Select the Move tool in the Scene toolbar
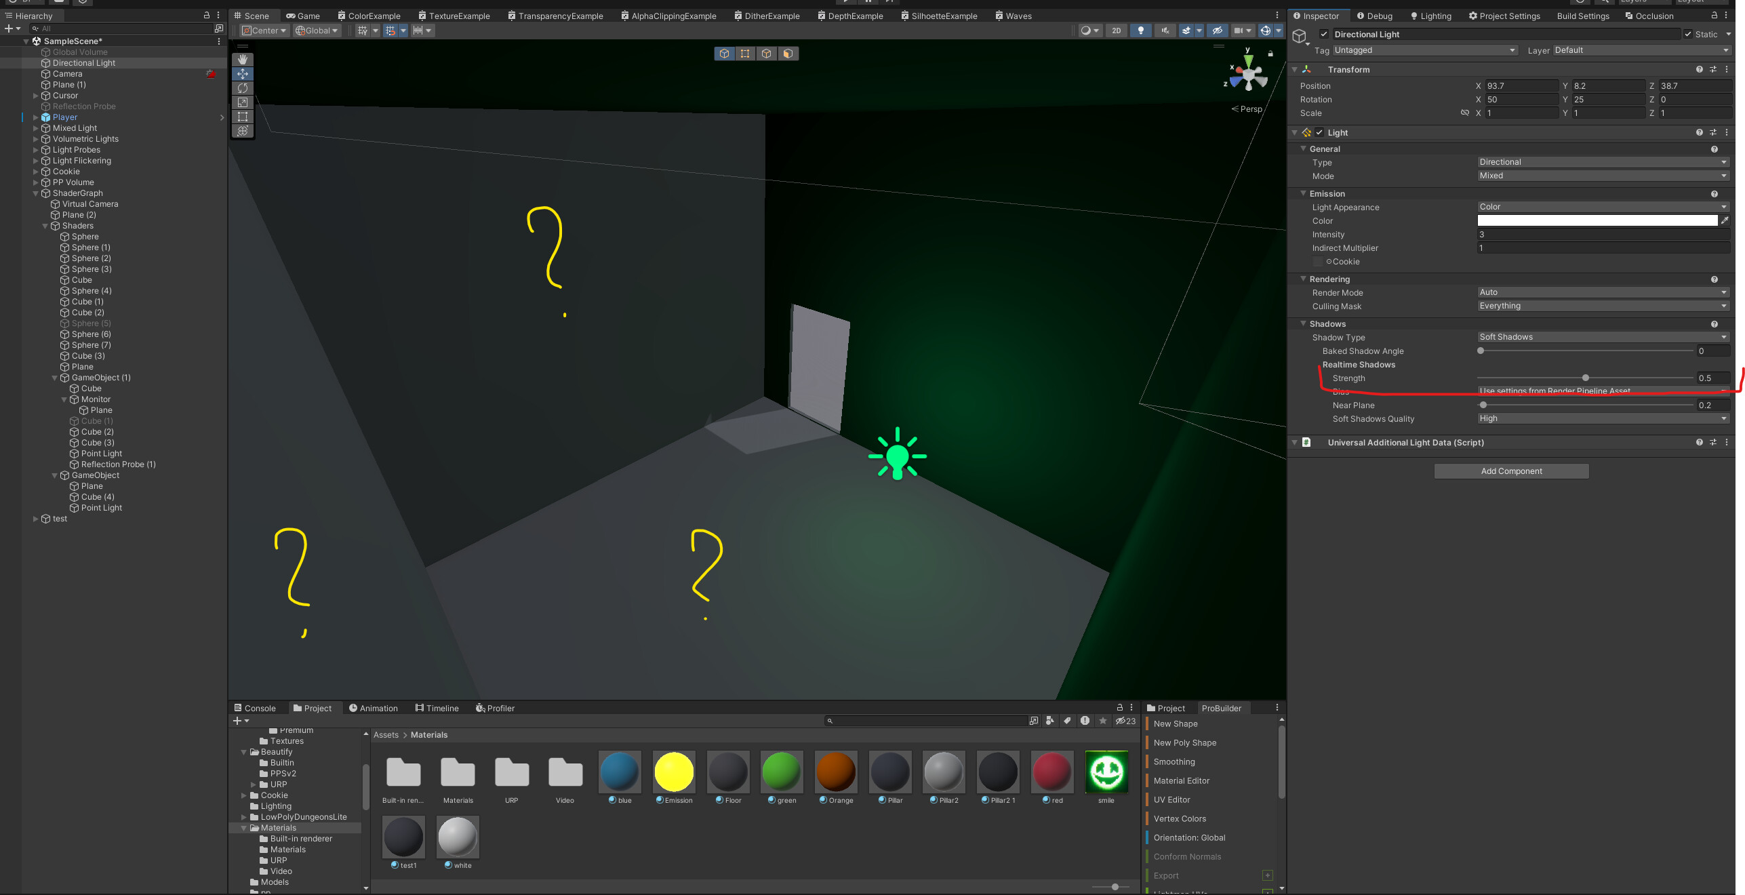Screen dimensions: 1745x895 coord(243,74)
